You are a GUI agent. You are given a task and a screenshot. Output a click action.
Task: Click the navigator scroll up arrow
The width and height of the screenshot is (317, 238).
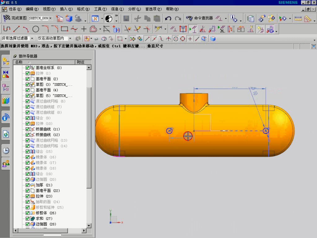click(x=89, y=68)
